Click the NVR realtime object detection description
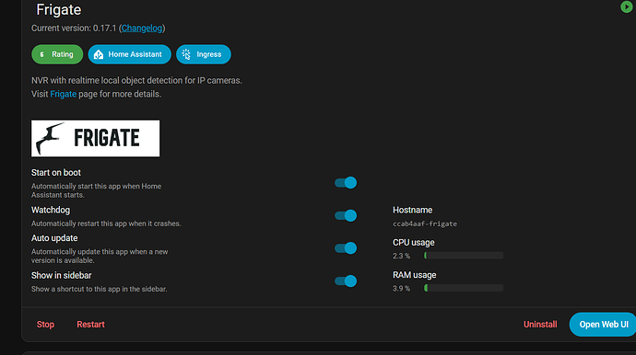 [136, 81]
